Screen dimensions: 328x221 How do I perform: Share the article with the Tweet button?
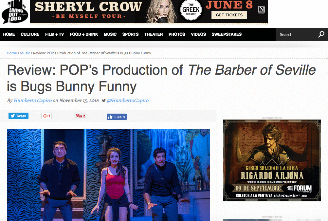coord(18,116)
